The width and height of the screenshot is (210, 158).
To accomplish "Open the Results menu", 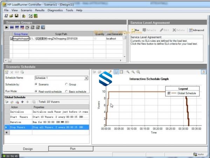I will pyautogui.click(x=40, y=10).
